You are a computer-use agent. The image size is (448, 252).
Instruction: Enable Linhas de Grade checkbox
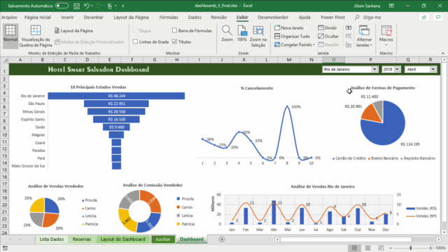point(135,42)
